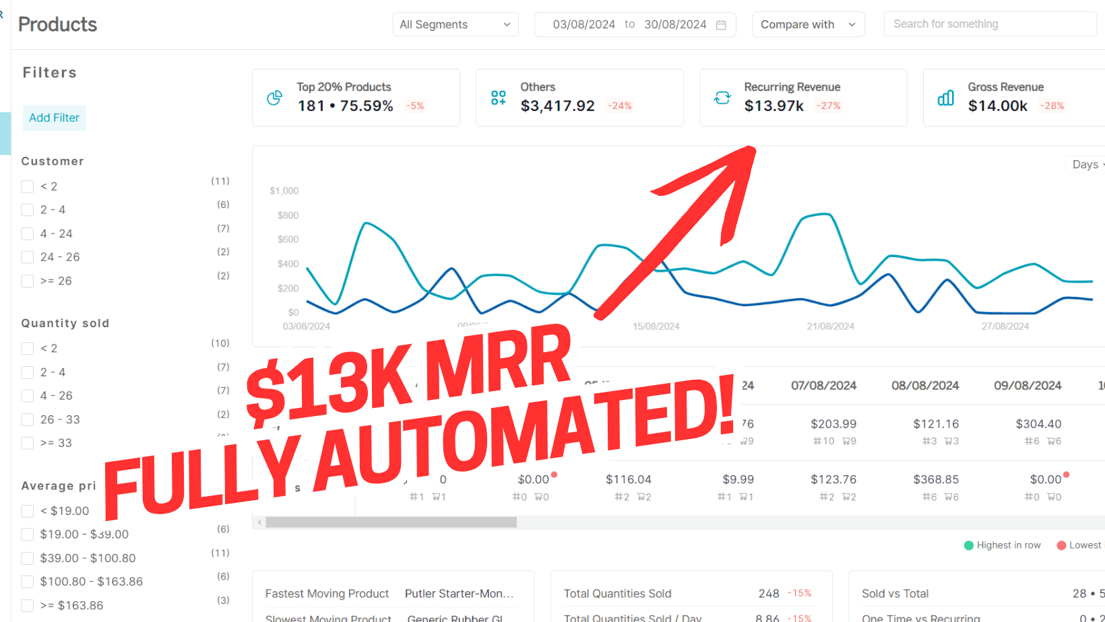Click the 07/08/2024 column header
Viewport: 1105px width, 622px height.
coord(823,386)
